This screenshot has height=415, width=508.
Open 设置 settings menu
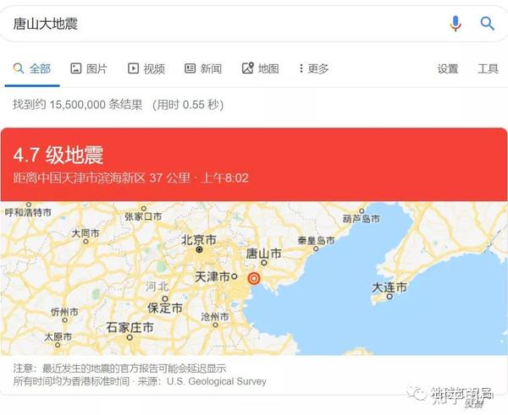[x=448, y=68]
